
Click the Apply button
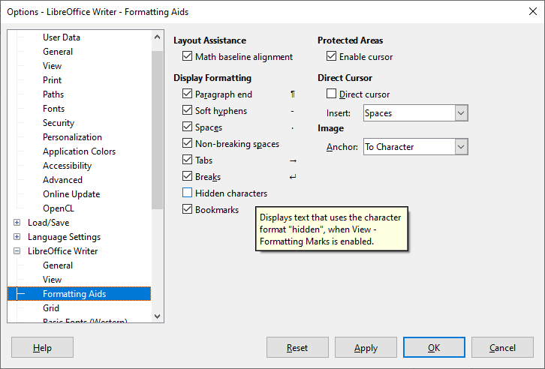[366, 347]
